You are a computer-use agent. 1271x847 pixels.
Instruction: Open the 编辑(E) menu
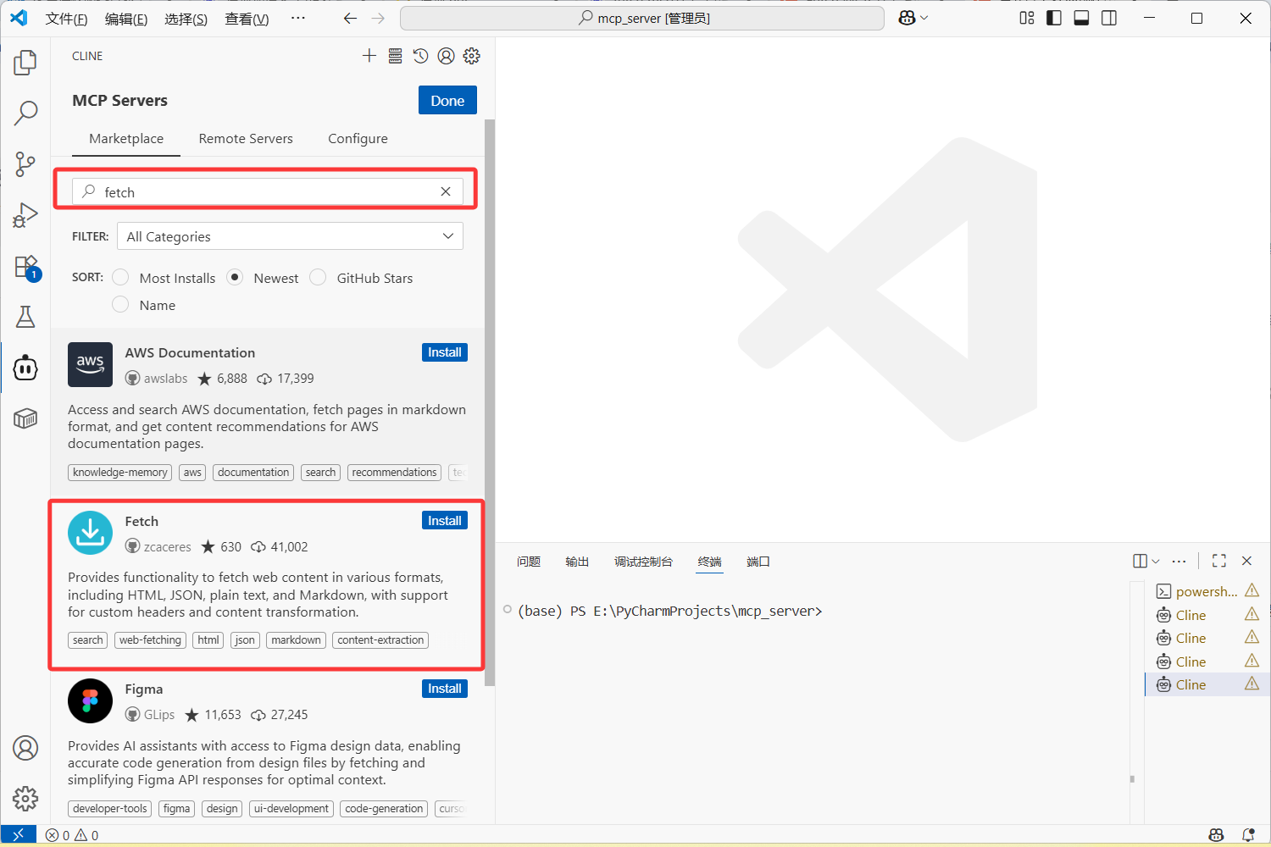click(126, 19)
